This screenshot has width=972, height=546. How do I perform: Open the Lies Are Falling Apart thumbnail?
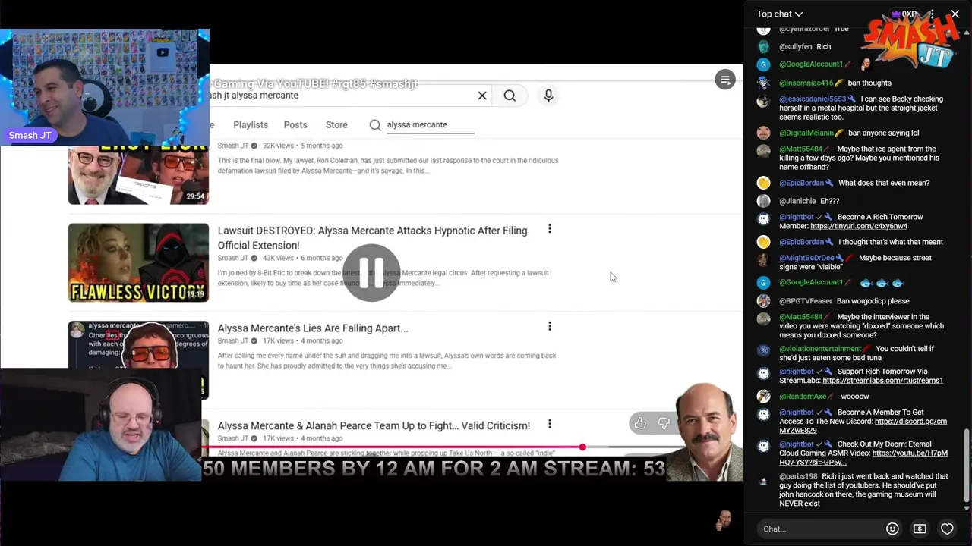point(138,344)
